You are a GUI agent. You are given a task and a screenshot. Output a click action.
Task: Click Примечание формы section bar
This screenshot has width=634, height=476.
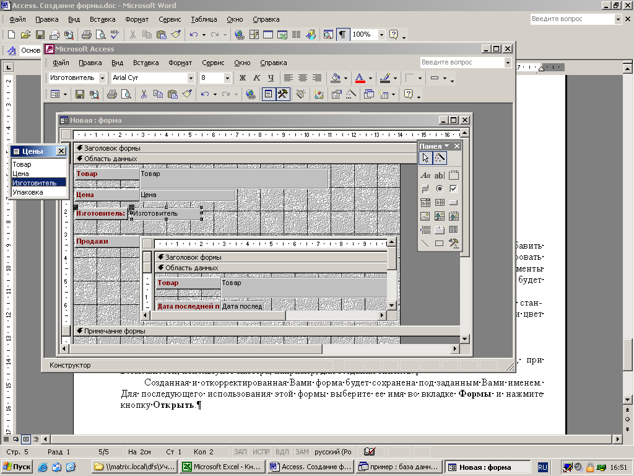pos(266,331)
